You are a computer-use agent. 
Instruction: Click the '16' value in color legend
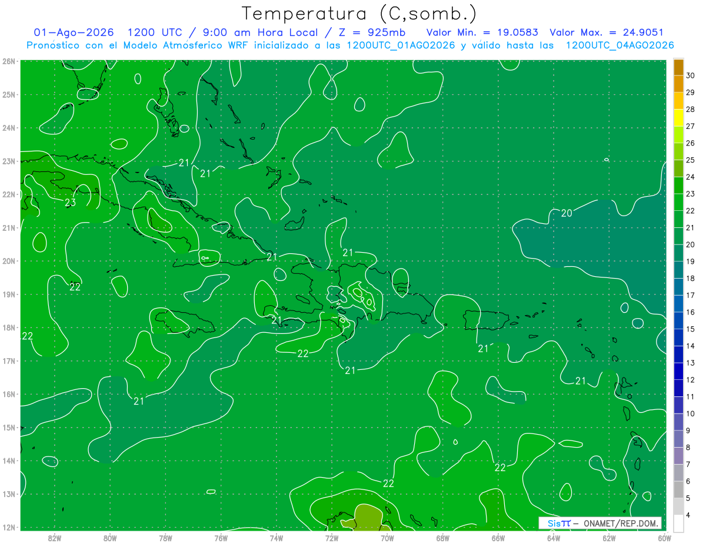[x=690, y=312]
